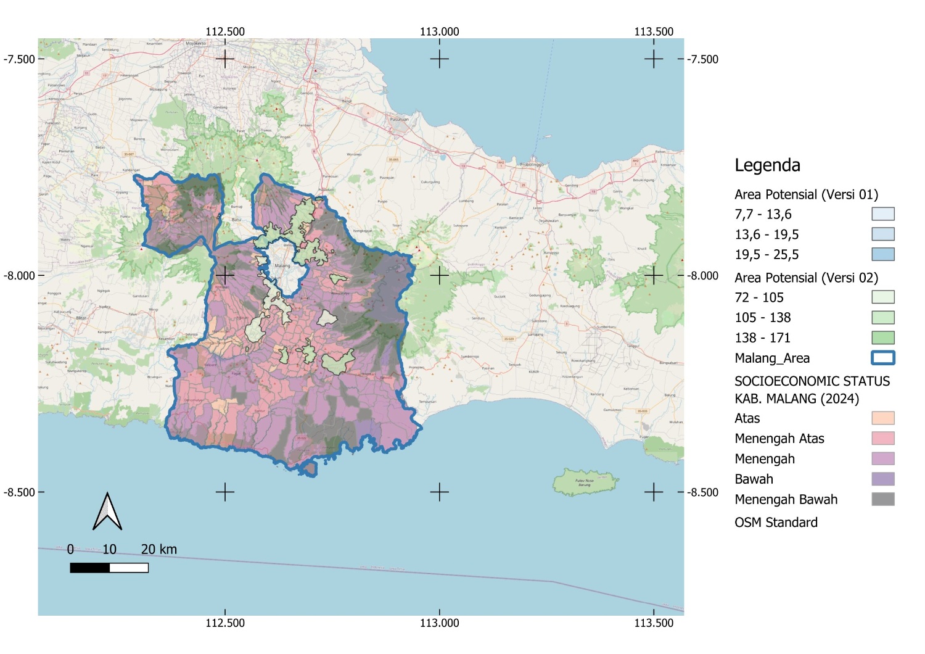Image resolution: width=925 pixels, height=654 pixels.
Task: Click the Atas legend color swatch
Action: click(882, 418)
